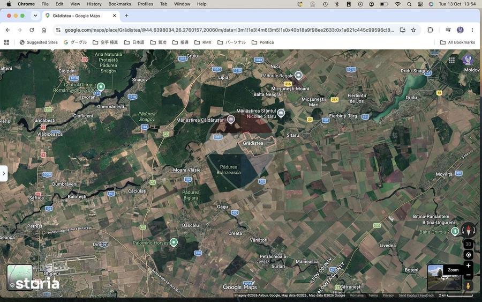
Task: Open the Chrome profile avatar in toolbar
Action: point(460,30)
